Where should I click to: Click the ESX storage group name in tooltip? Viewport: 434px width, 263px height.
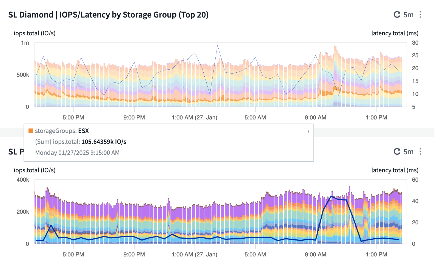coord(84,131)
